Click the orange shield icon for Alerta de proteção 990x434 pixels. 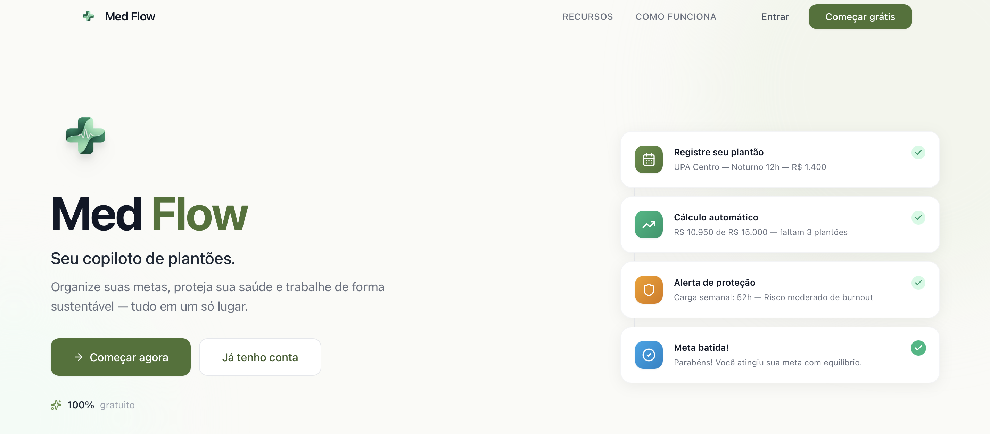point(648,290)
